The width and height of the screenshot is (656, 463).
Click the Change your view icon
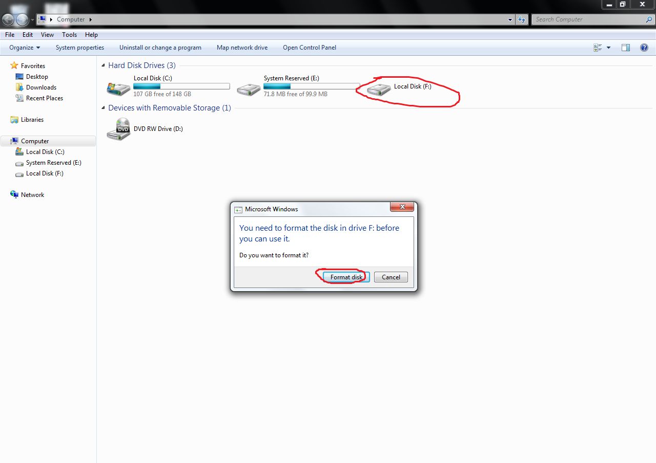coord(598,48)
